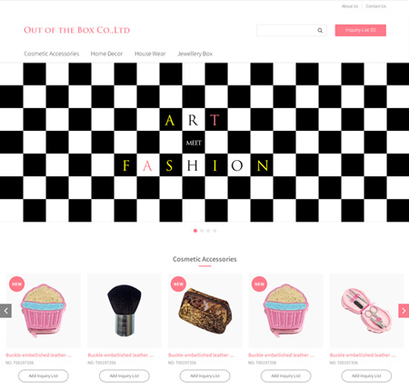This screenshot has width=409, height=389.
Task: Open the Home Decor menu
Action: tap(106, 54)
